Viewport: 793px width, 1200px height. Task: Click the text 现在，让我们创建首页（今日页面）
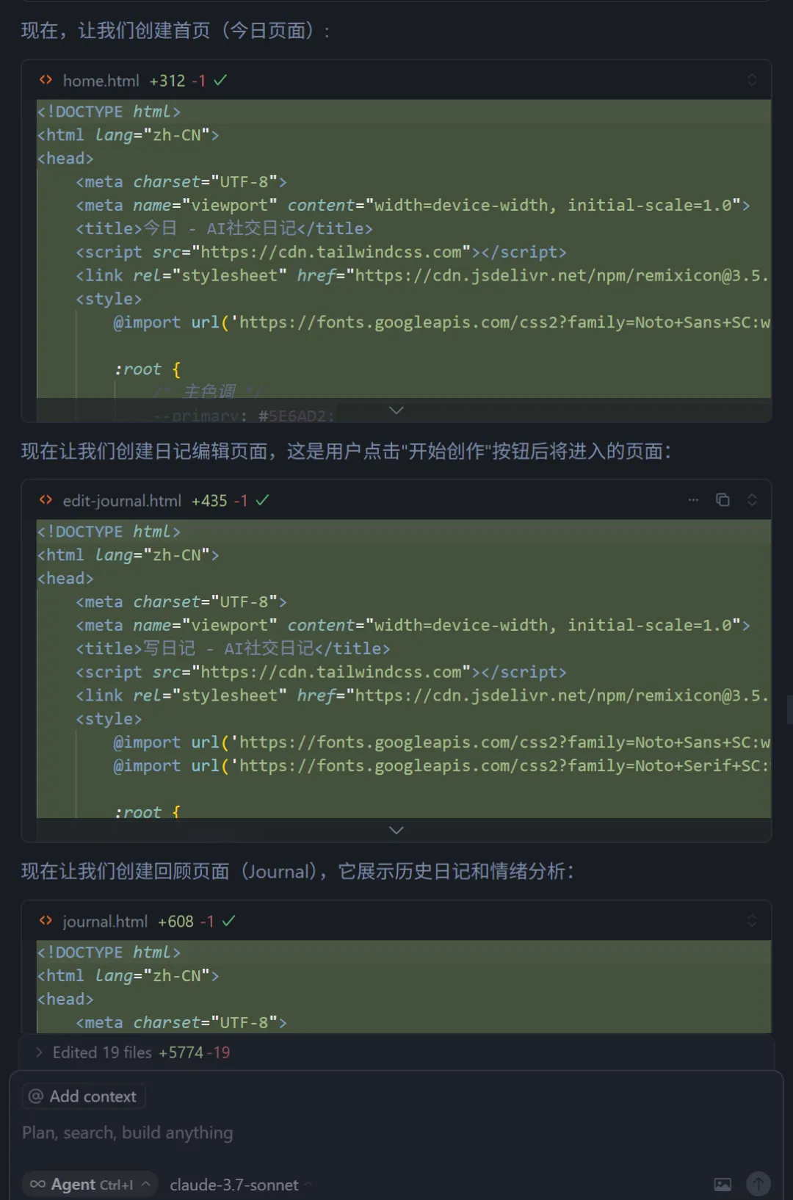[x=175, y=31]
